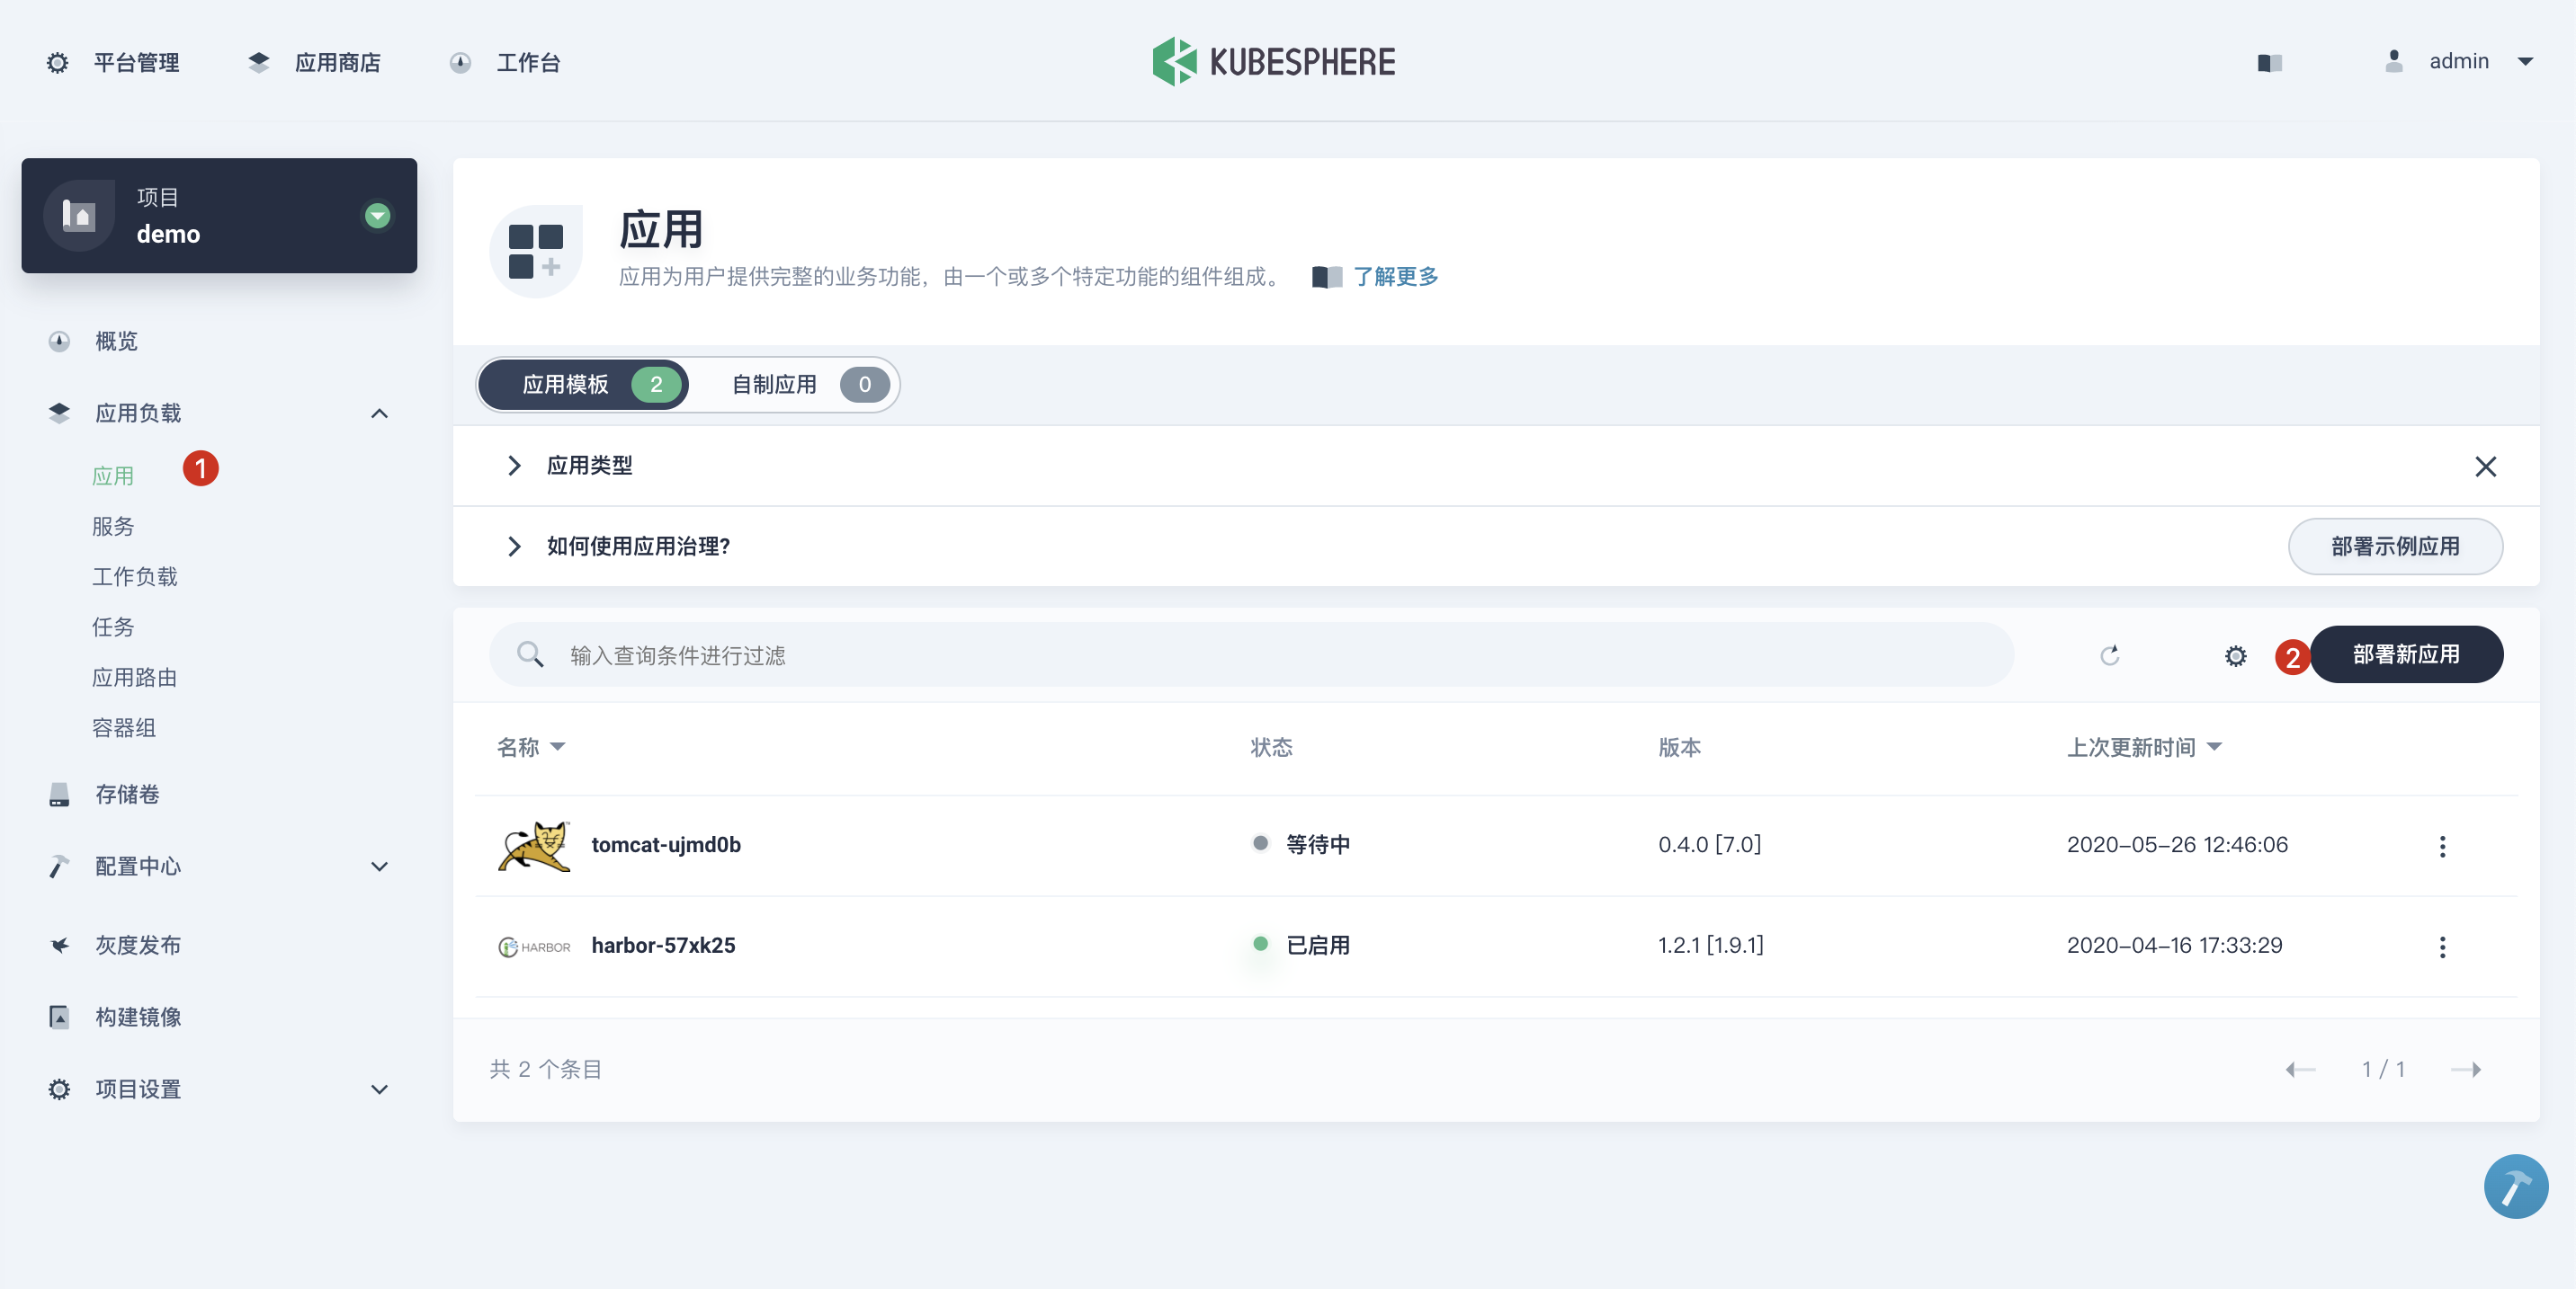This screenshot has width=2576, height=1289.
Task: Open the project switcher dropdown for demo
Action: [377, 215]
